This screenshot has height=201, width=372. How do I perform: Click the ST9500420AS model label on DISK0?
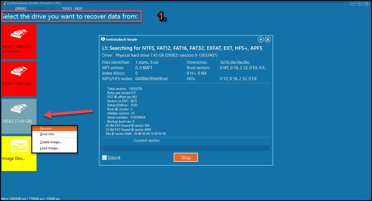point(11,51)
